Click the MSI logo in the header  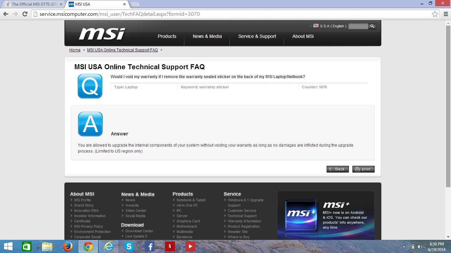[x=102, y=34]
